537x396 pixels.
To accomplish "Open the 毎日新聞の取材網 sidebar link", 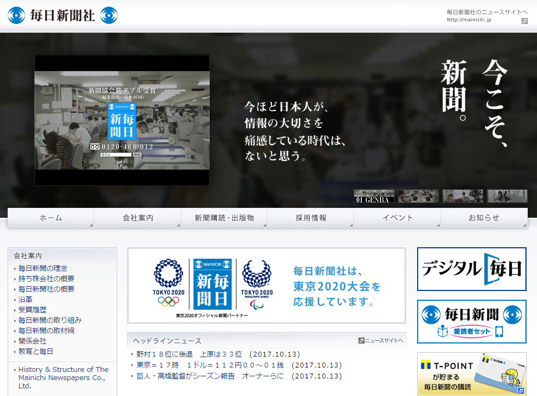I will point(46,330).
